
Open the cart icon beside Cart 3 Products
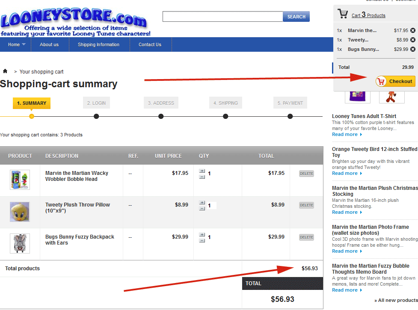pyautogui.click(x=343, y=14)
